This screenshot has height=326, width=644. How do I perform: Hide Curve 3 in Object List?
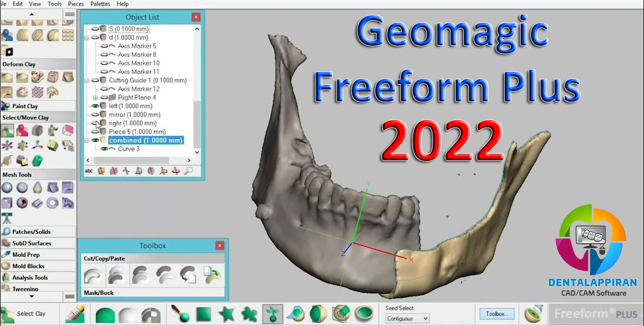[x=105, y=149]
